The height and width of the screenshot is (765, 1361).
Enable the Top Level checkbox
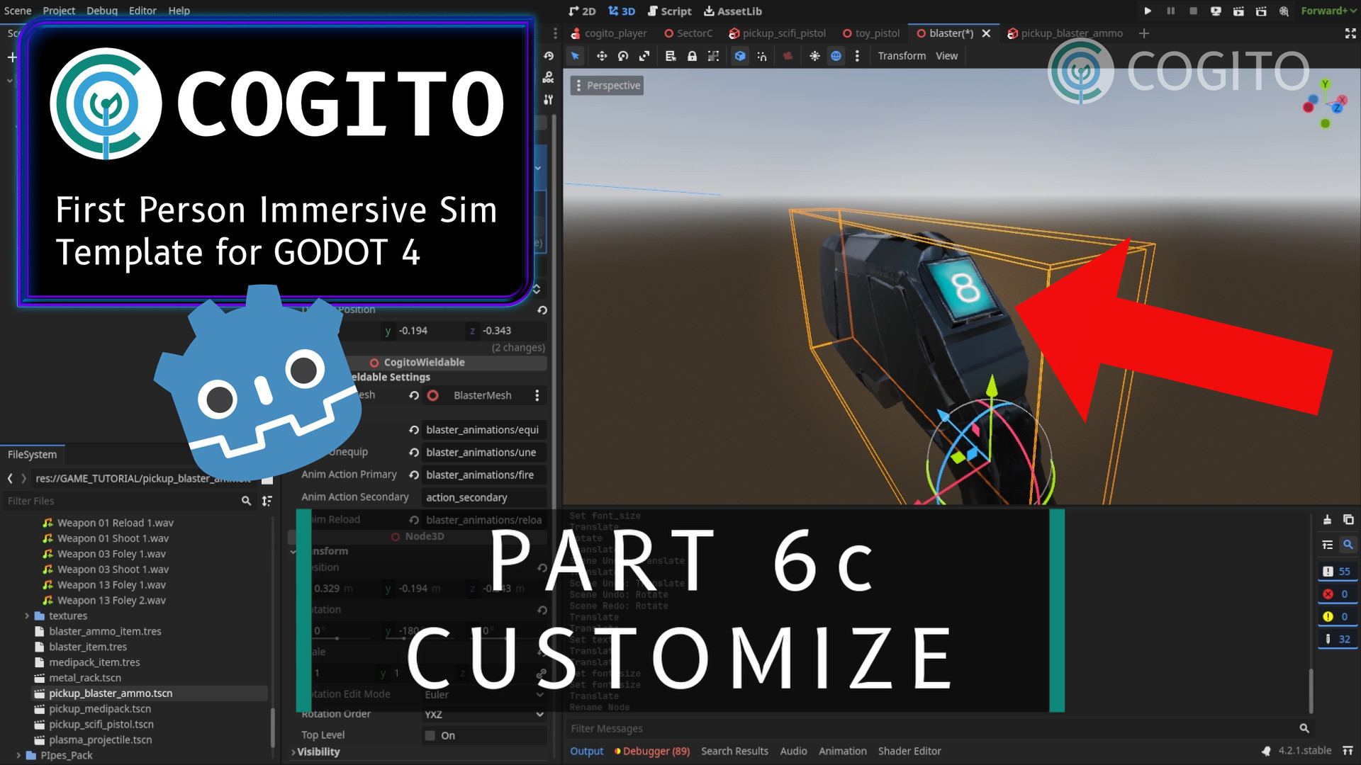click(x=430, y=735)
